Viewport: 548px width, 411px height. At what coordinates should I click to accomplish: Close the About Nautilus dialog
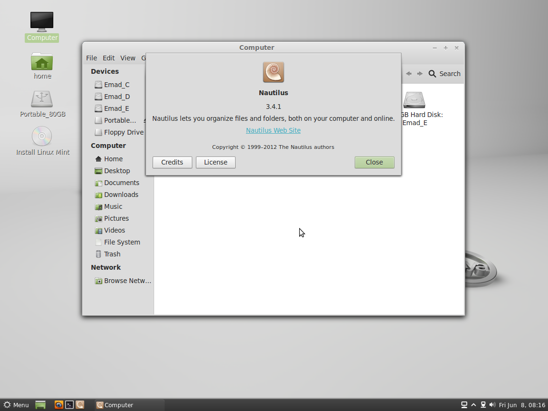pyautogui.click(x=374, y=162)
